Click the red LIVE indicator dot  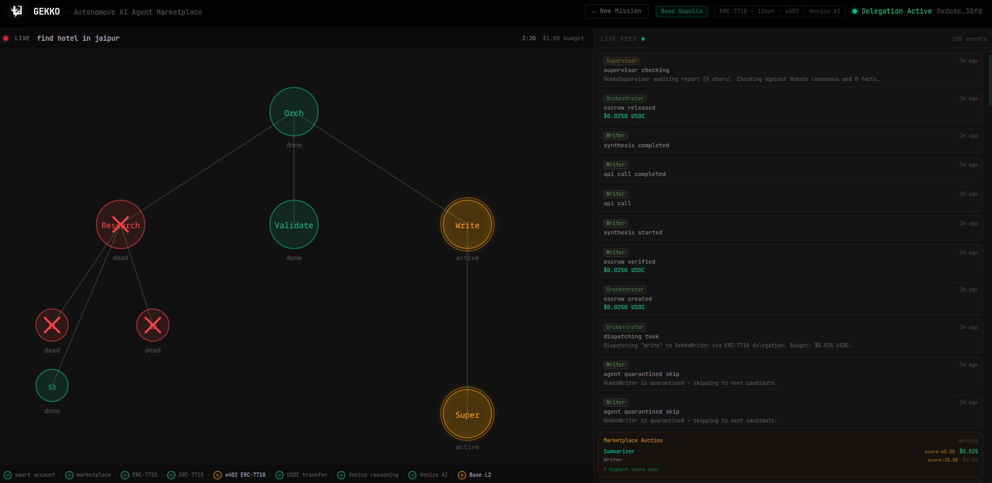(x=6, y=38)
